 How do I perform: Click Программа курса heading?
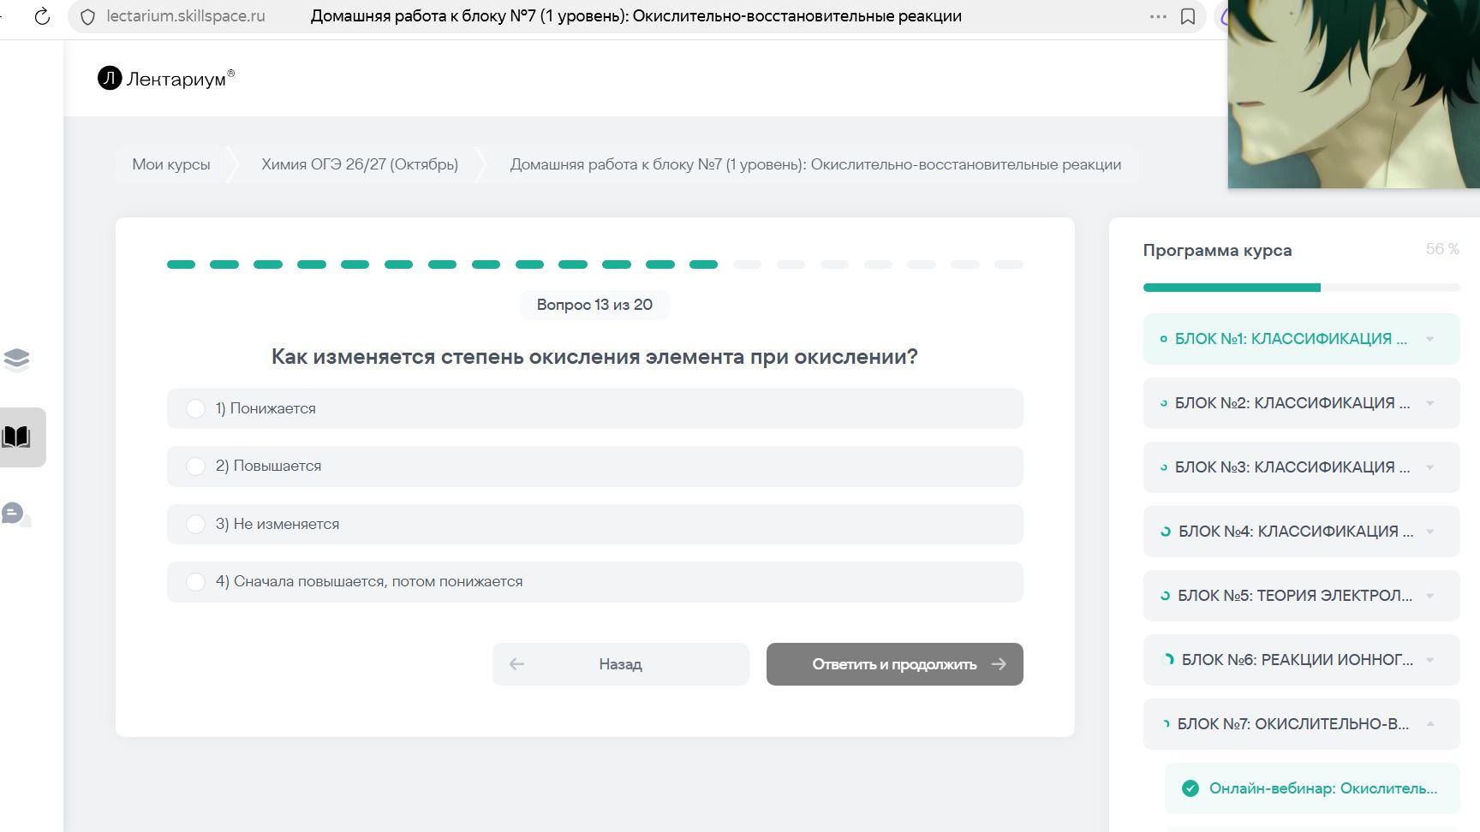(1217, 251)
